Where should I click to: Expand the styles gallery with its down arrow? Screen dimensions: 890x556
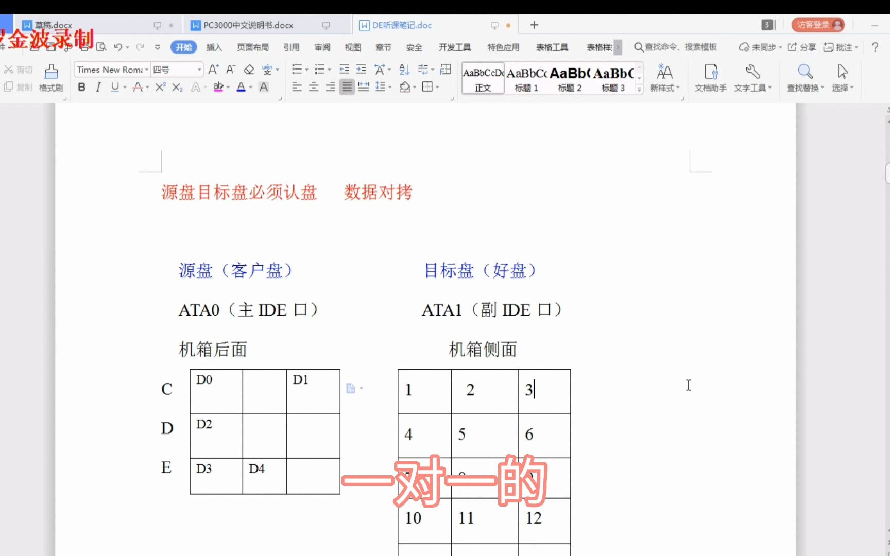point(639,89)
